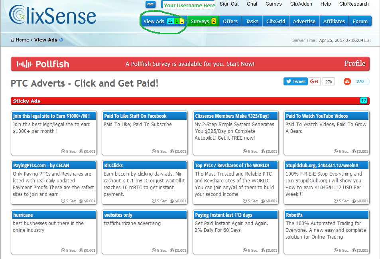Click the 'PTC Adverts - Click and Get Paid!' heading
The height and width of the screenshot is (259, 380).
pyautogui.click(x=85, y=83)
